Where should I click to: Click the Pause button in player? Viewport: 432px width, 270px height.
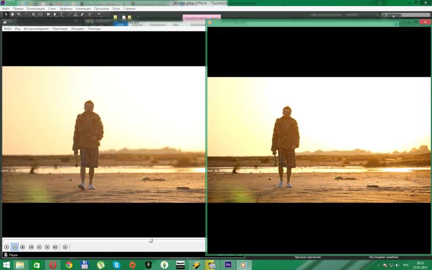coord(15,247)
